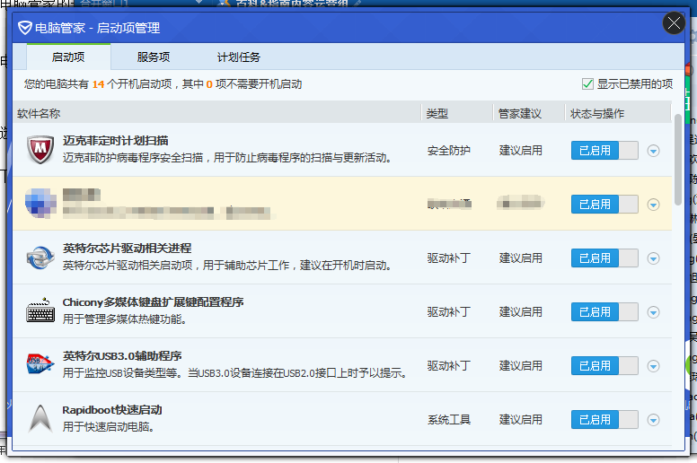Click the list's vertical scrollbar thumb
Viewport: 697px width, 463px height.
[678, 160]
